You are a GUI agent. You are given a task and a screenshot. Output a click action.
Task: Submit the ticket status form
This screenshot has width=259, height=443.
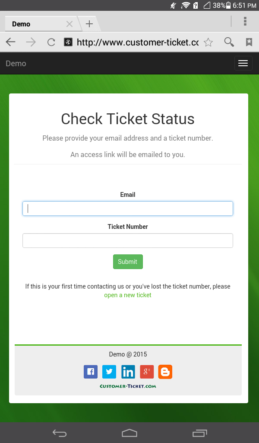point(128,262)
